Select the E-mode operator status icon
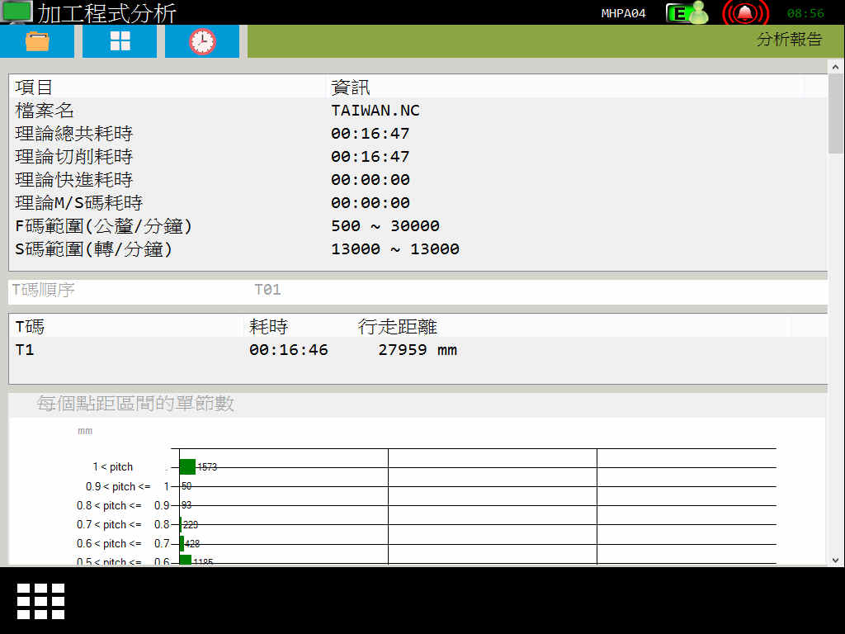 686,12
